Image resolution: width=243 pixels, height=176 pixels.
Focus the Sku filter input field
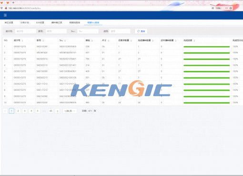point(88,31)
